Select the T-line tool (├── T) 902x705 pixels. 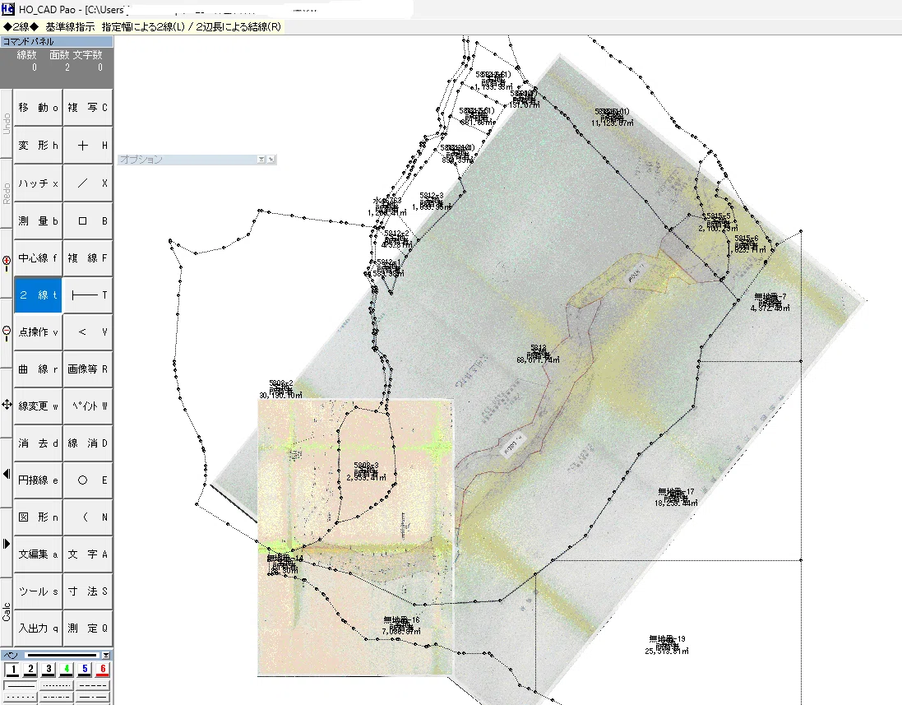click(87, 295)
